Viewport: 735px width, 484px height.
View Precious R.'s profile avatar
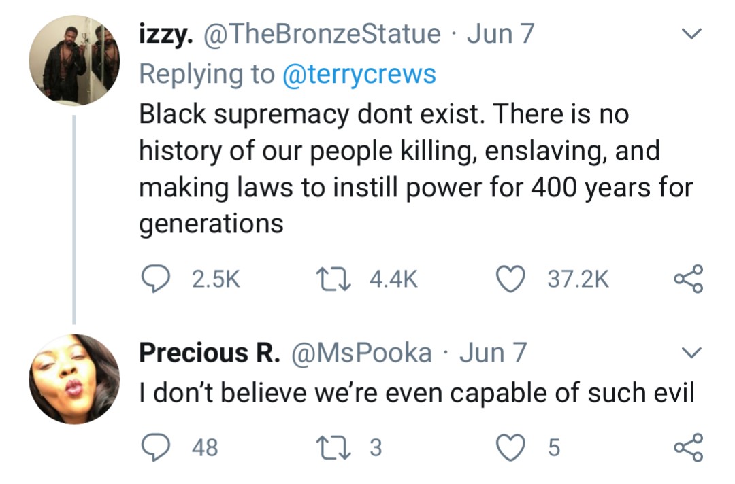[74, 379]
